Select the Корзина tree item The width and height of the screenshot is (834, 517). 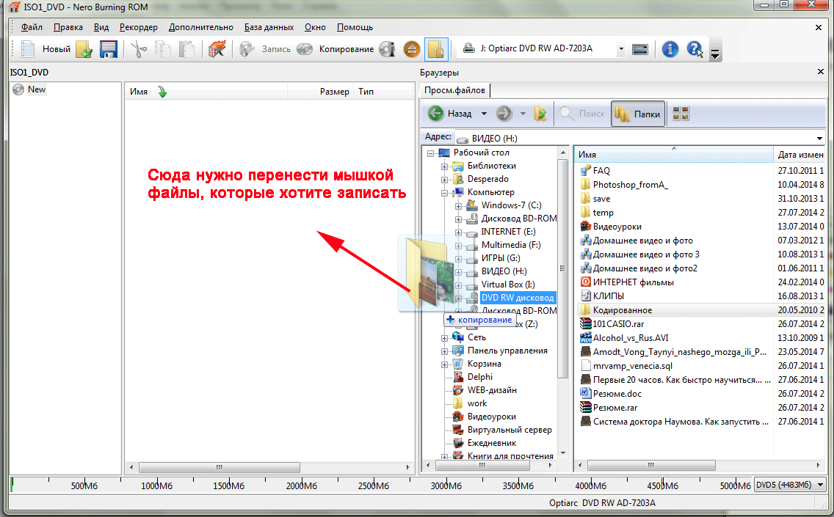[x=484, y=364]
